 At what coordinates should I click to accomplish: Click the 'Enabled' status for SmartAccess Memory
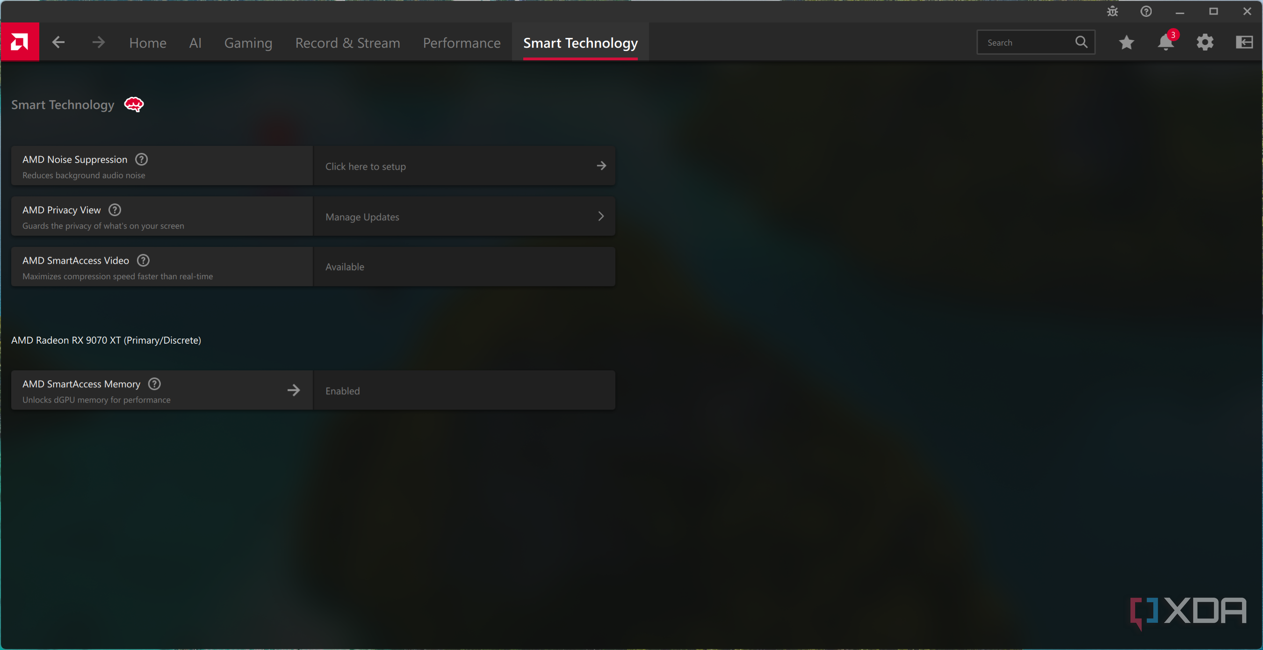343,391
